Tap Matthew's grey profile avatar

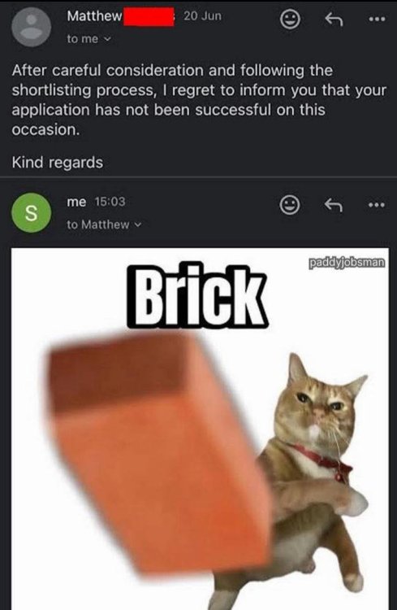coord(31,27)
